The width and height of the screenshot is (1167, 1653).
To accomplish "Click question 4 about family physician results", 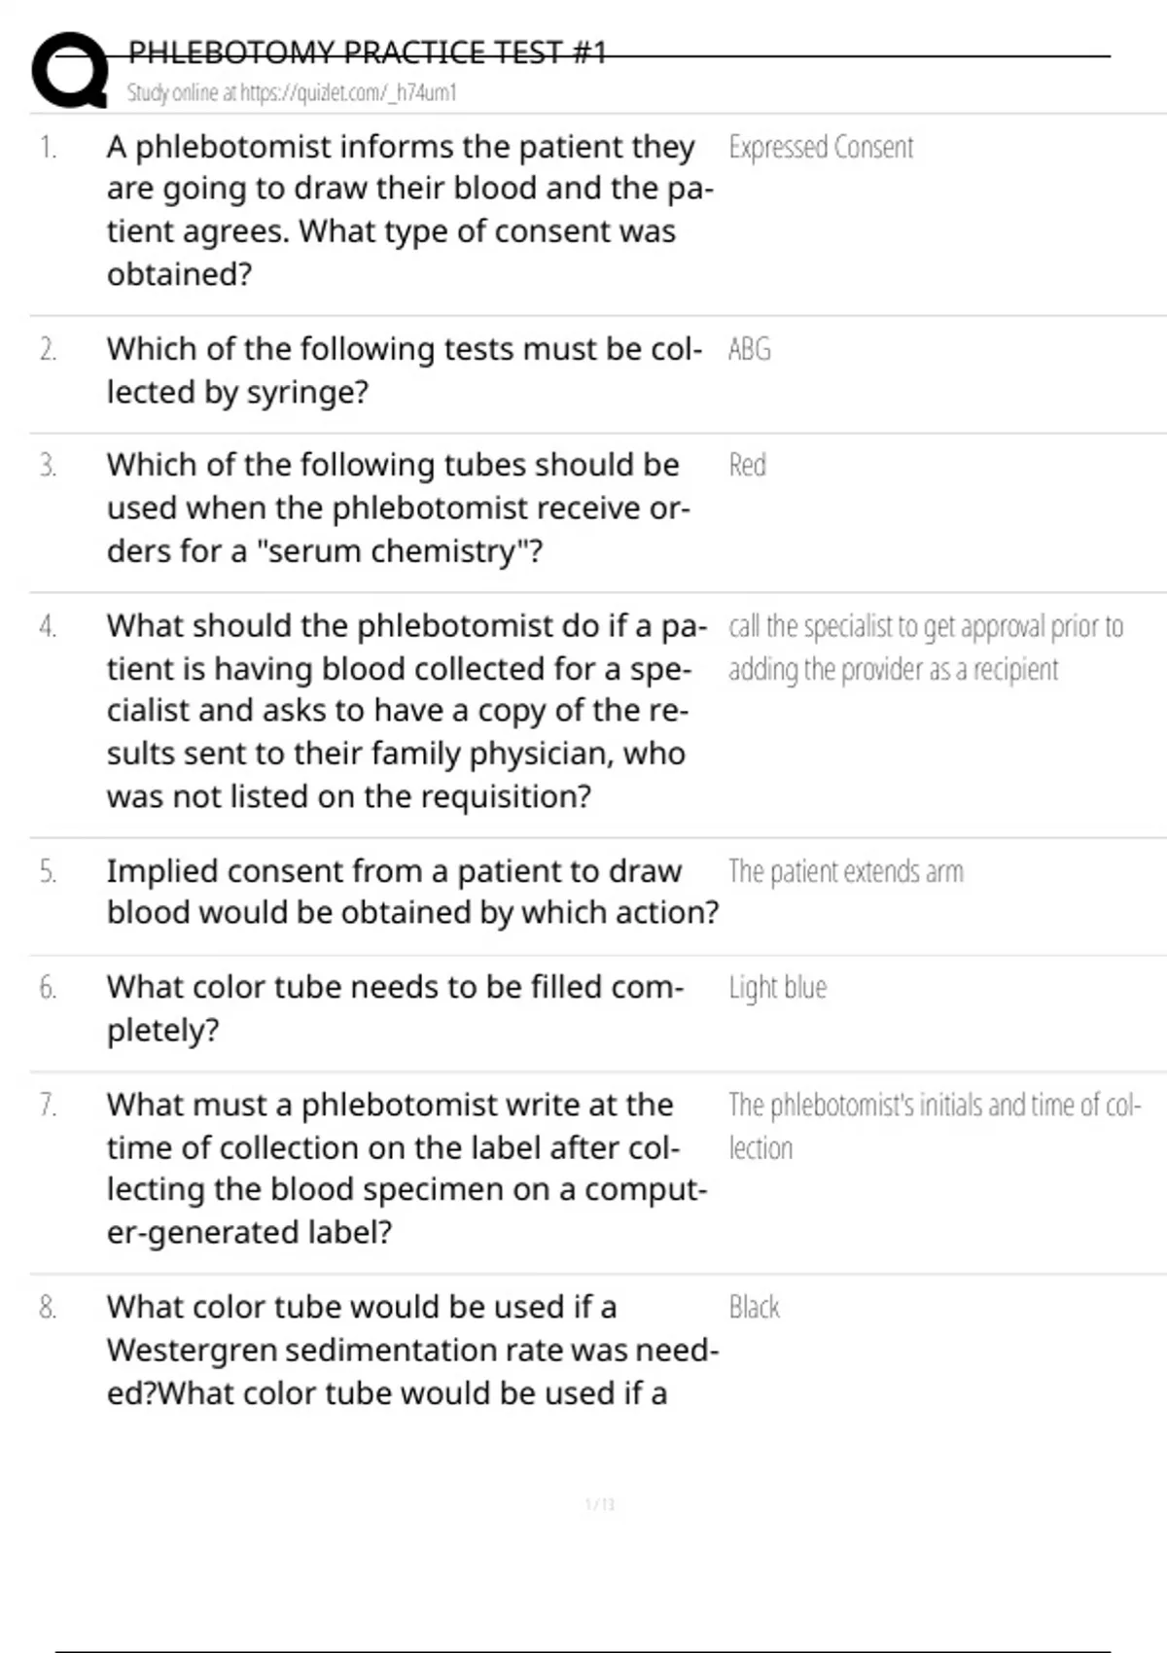I will coord(407,711).
